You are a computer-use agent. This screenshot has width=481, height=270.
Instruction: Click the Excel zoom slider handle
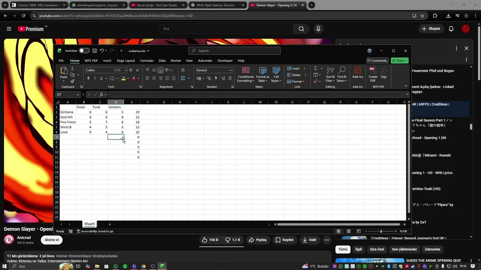381,231
